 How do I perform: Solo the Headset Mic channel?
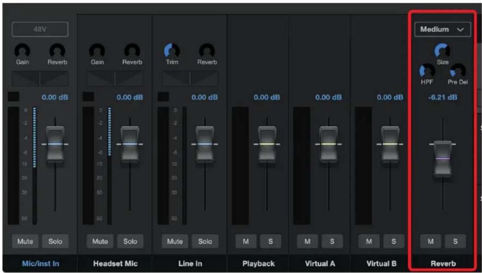pos(130,241)
